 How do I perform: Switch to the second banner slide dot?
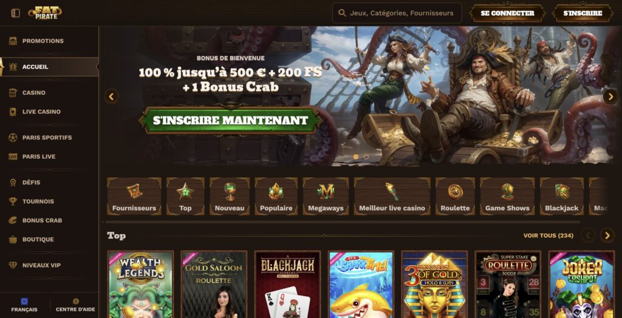pyautogui.click(x=366, y=157)
